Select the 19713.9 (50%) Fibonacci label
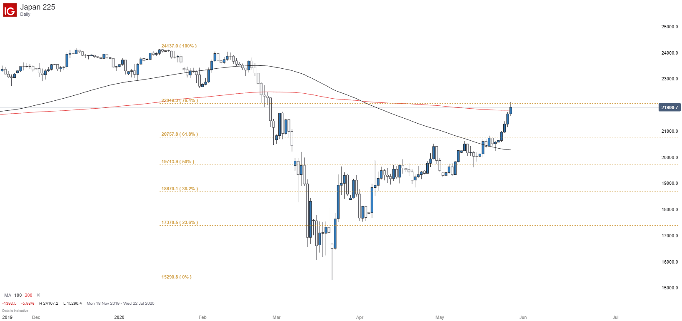Screen dimensions: 682x321 pyautogui.click(x=178, y=162)
